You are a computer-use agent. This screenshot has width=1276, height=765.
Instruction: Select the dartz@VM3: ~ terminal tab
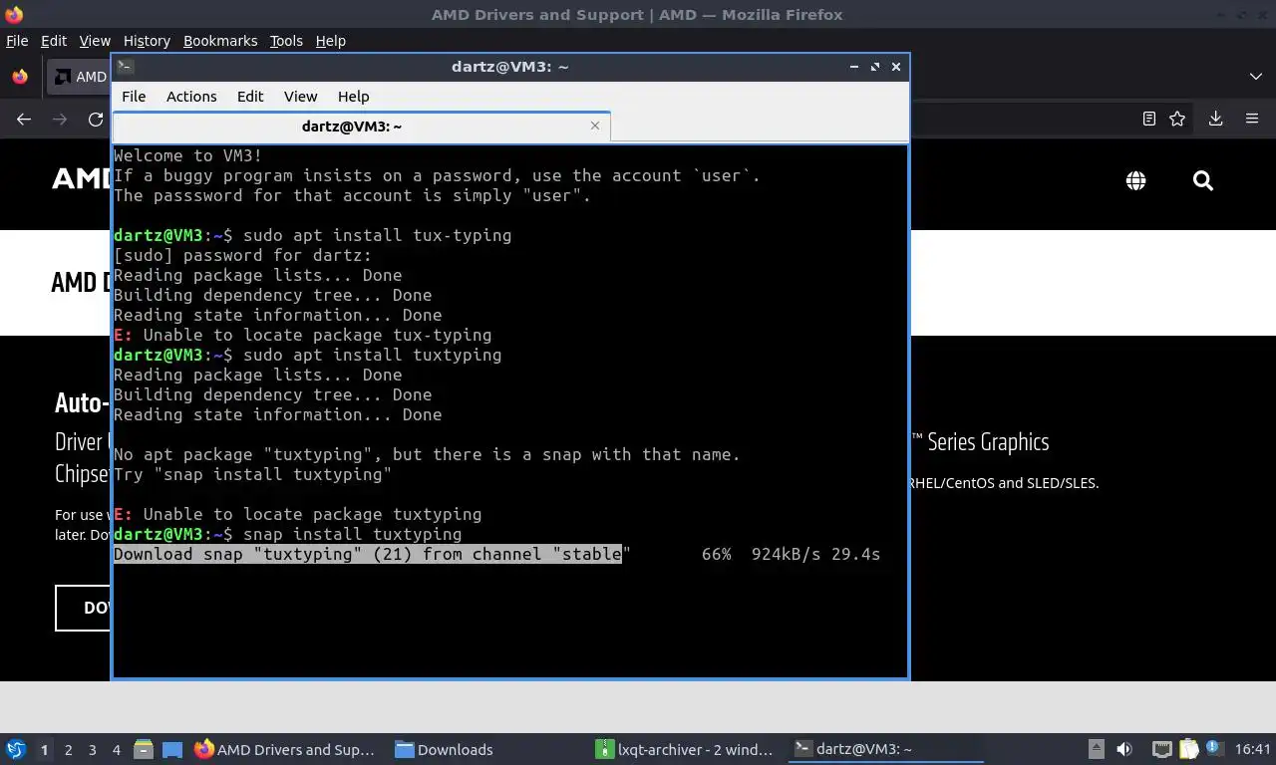coord(352,127)
